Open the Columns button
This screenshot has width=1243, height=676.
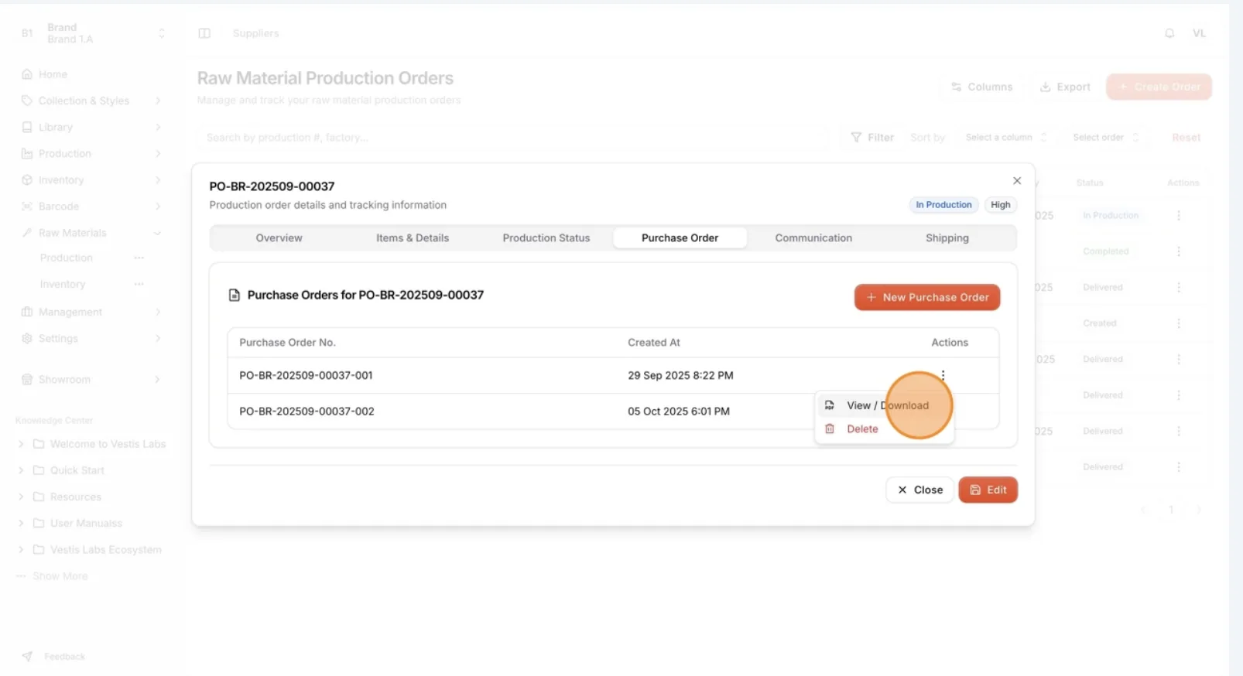(981, 87)
